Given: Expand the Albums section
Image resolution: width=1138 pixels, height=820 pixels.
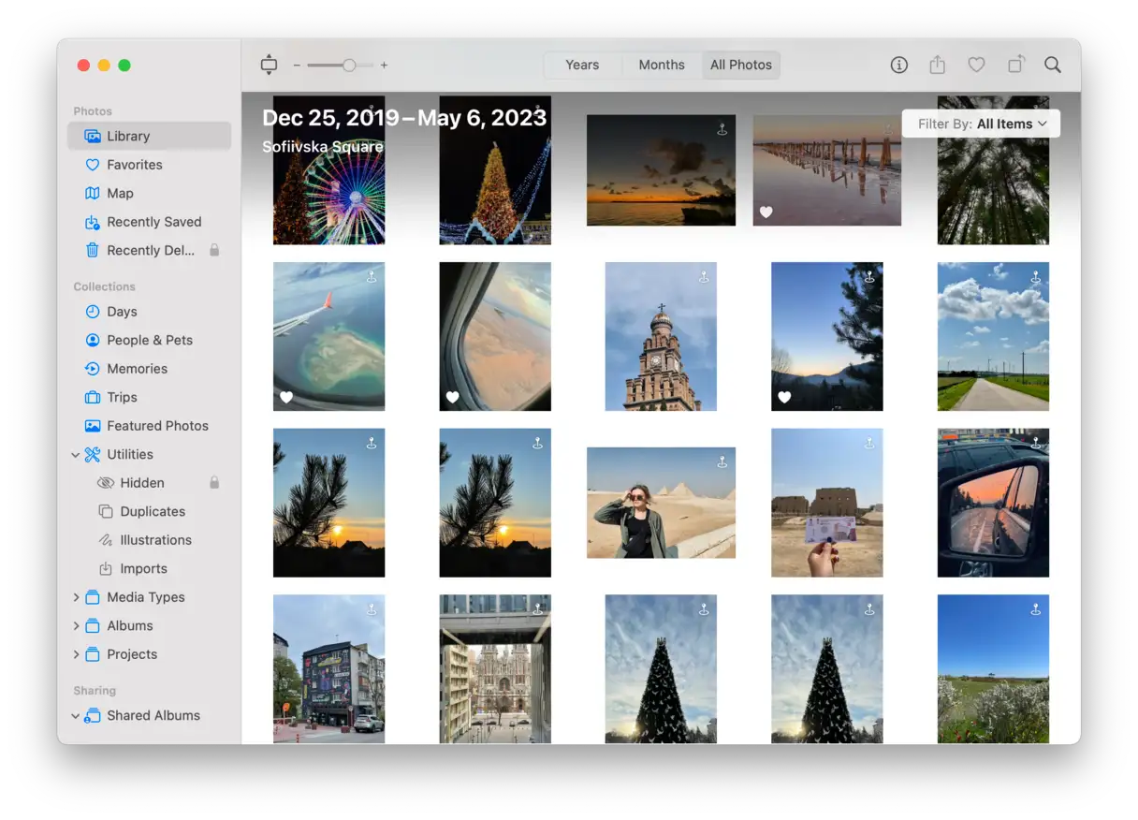Looking at the screenshot, I should 76,626.
